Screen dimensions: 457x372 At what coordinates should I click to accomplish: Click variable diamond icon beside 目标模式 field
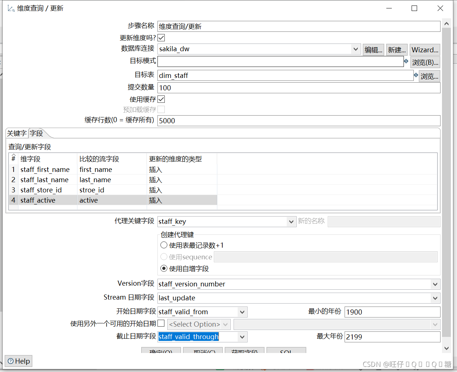406,61
